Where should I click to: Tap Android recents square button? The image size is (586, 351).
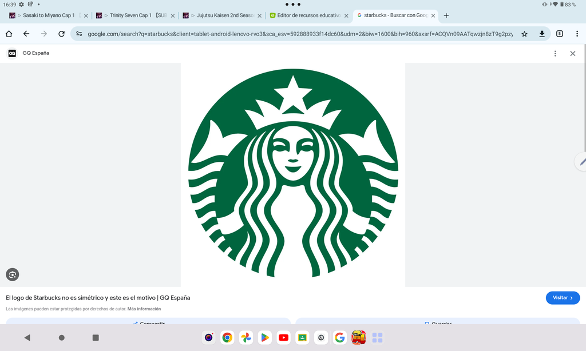point(96,338)
